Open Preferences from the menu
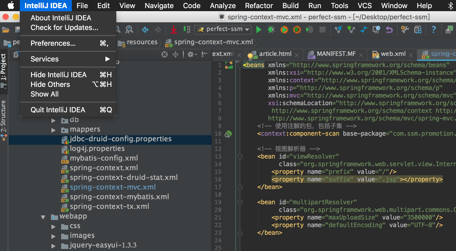456x251 pixels. [x=53, y=43]
